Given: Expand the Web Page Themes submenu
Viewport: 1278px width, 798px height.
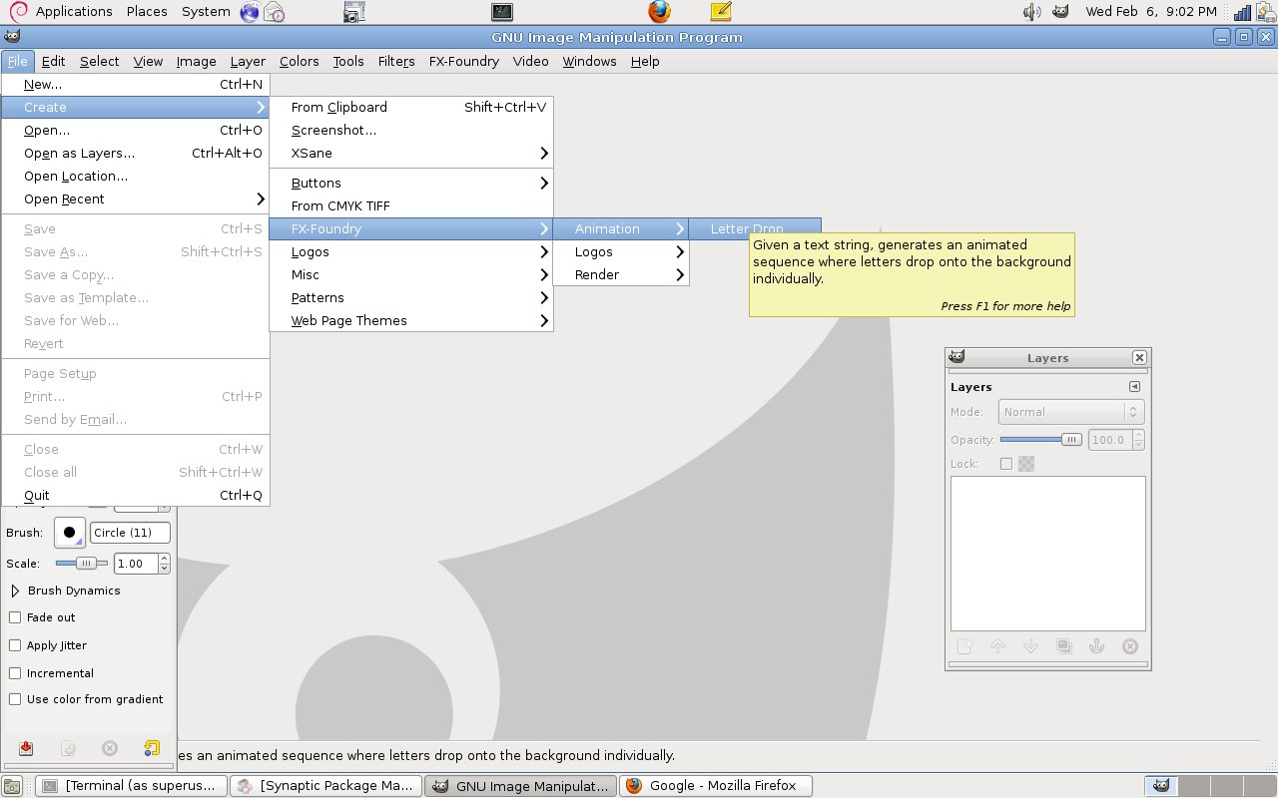Looking at the screenshot, I should click(x=411, y=320).
